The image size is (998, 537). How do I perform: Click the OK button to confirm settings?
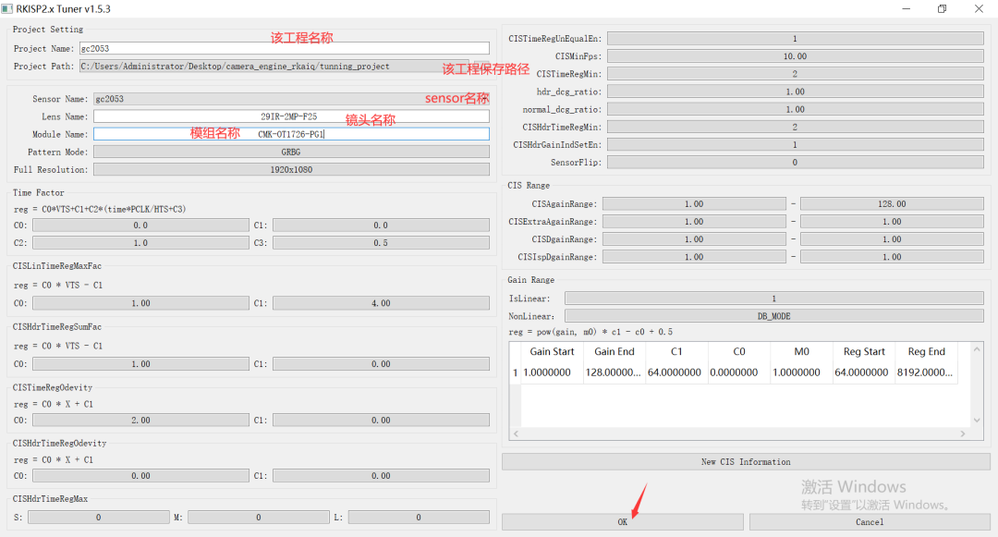[622, 521]
